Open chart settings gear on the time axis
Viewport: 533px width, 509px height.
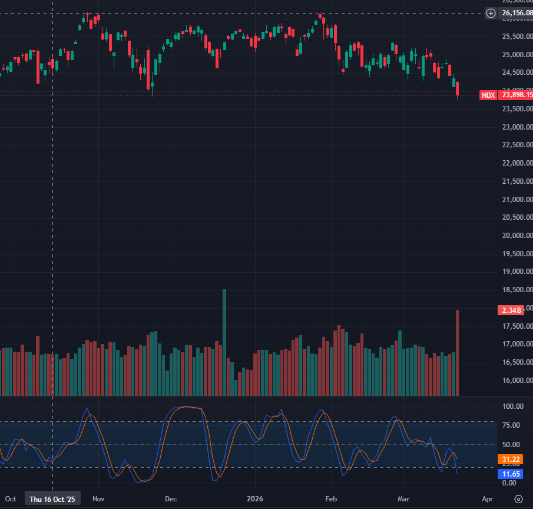coord(518,499)
